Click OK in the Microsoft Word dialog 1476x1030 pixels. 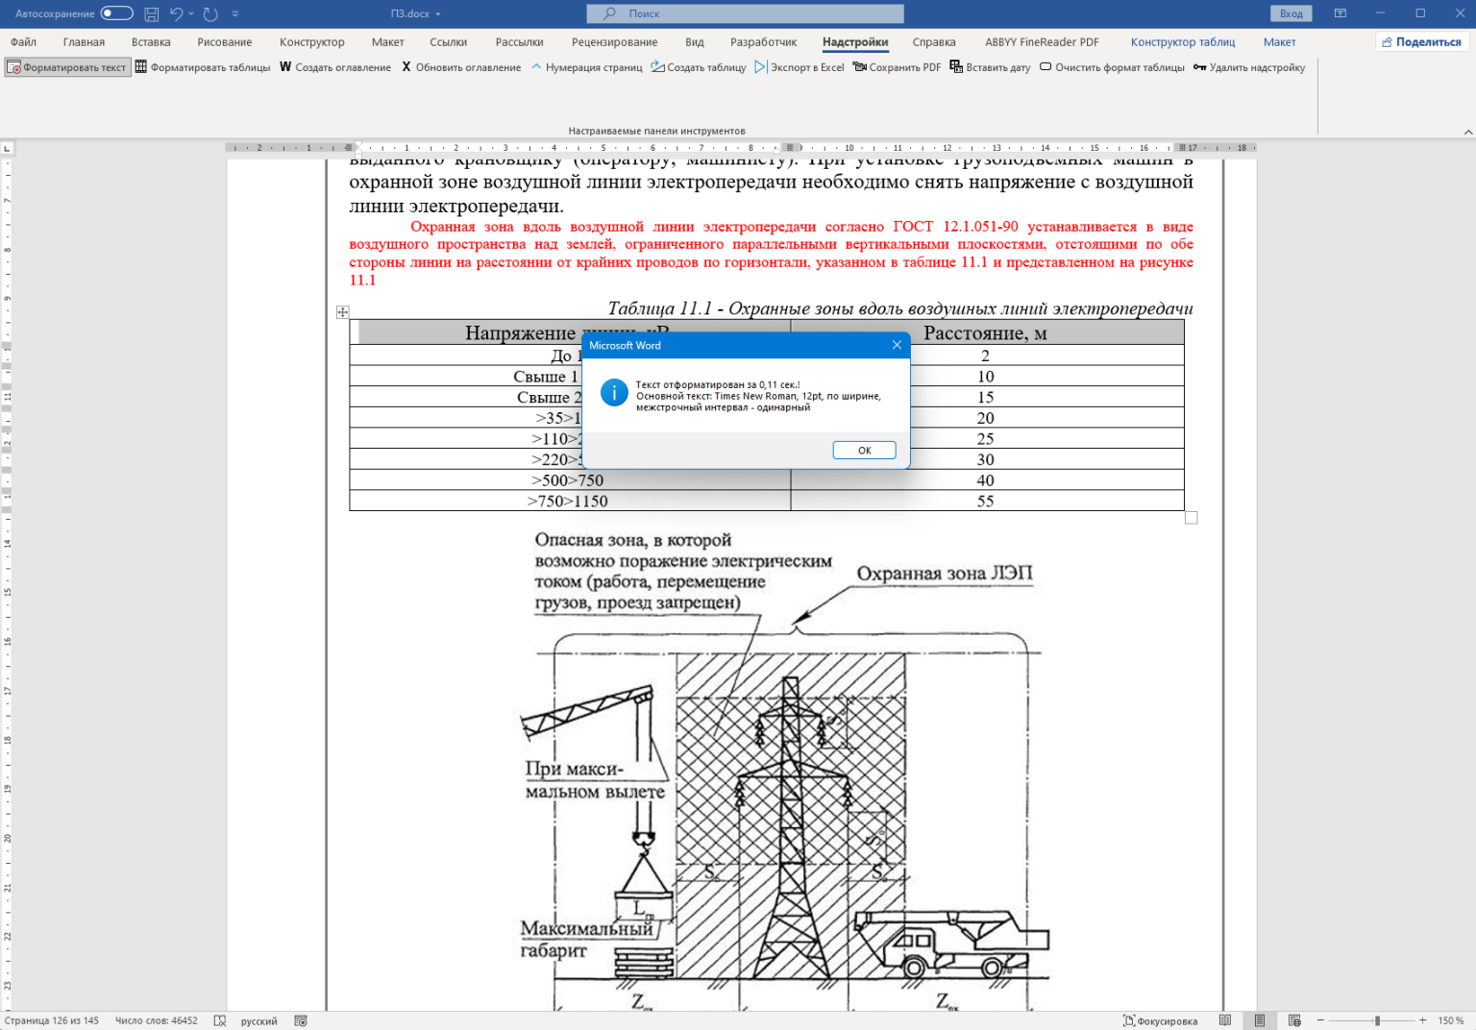coord(864,451)
